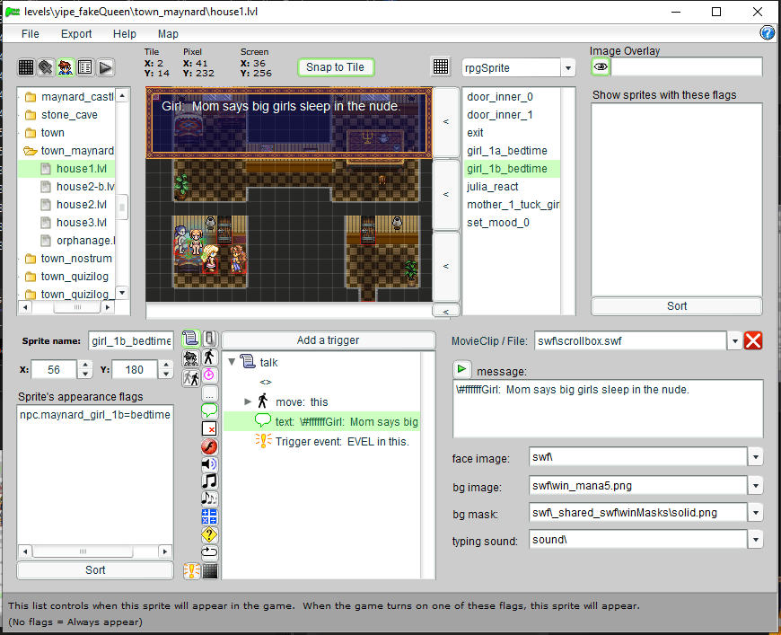
Task: Expand the 'move: this' trigger node
Action: coord(249,402)
